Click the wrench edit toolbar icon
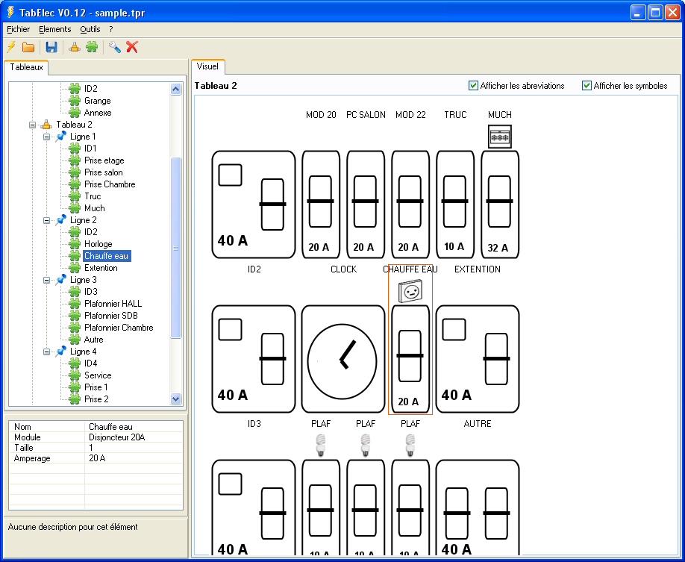This screenshot has width=685, height=562. pyautogui.click(x=115, y=47)
